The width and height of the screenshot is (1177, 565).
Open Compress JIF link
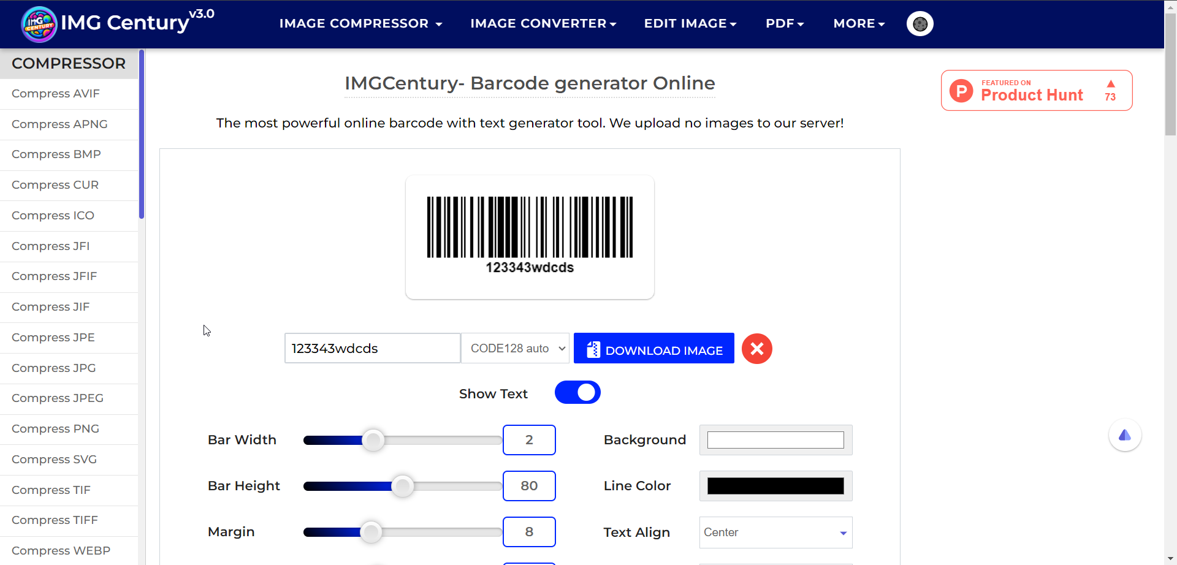coord(51,307)
